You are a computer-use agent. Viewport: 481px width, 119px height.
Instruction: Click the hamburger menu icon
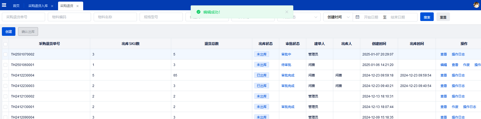point(4,5)
